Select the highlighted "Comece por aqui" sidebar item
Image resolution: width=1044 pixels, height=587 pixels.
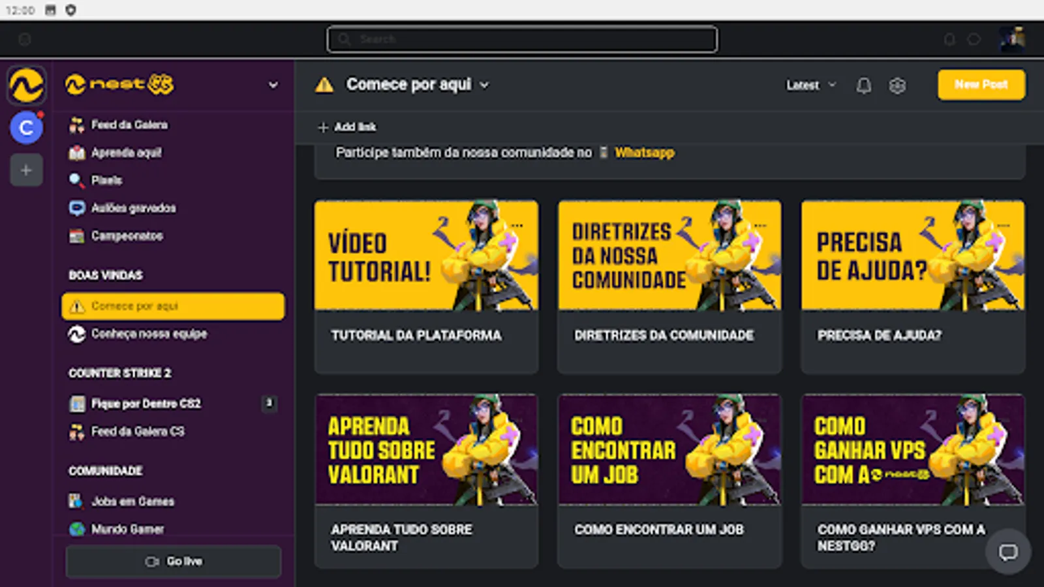[173, 306]
